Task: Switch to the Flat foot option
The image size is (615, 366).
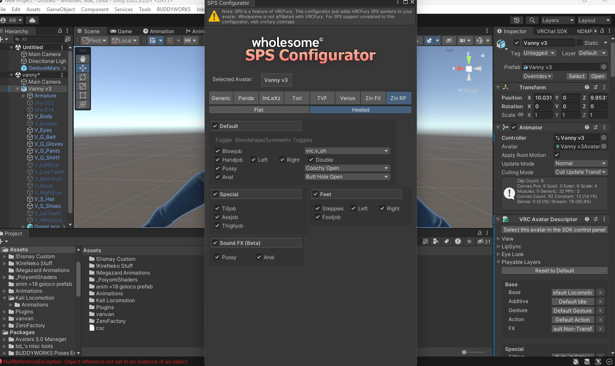Action: 259,110
